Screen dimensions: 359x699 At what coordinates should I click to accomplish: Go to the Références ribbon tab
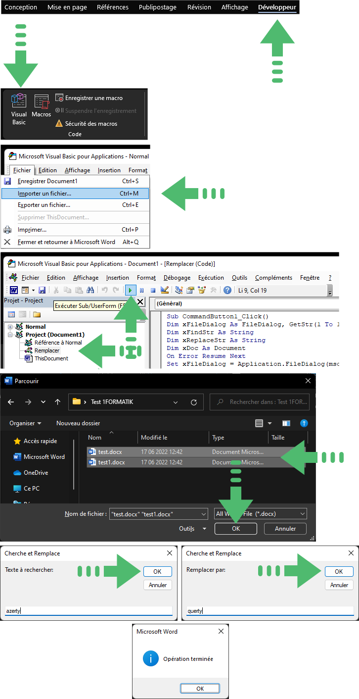pyautogui.click(x=113, y=7)
